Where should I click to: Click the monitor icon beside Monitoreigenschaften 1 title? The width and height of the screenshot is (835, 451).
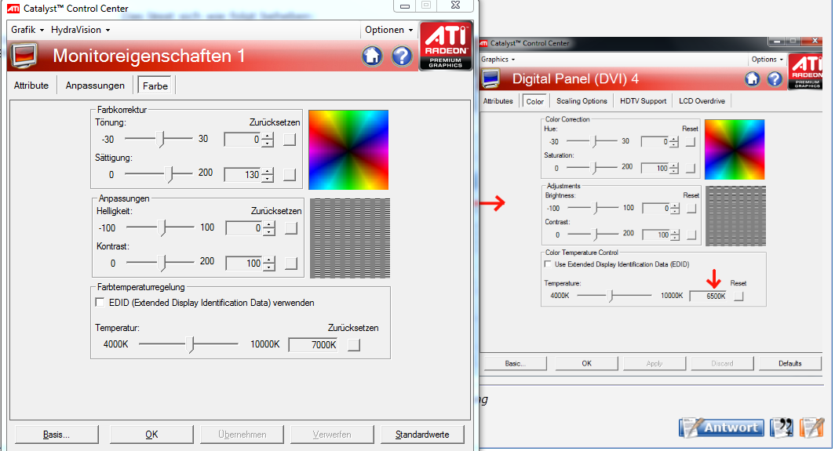[24, 56]
